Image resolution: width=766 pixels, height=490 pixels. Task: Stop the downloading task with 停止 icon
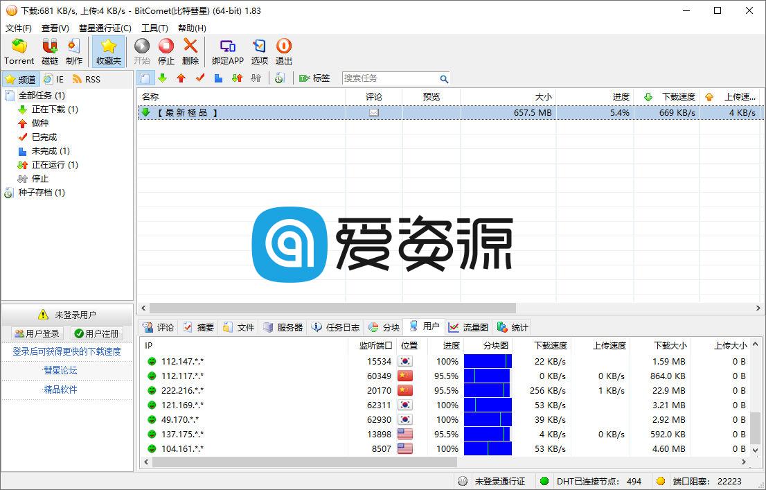[x=166, y=51]
